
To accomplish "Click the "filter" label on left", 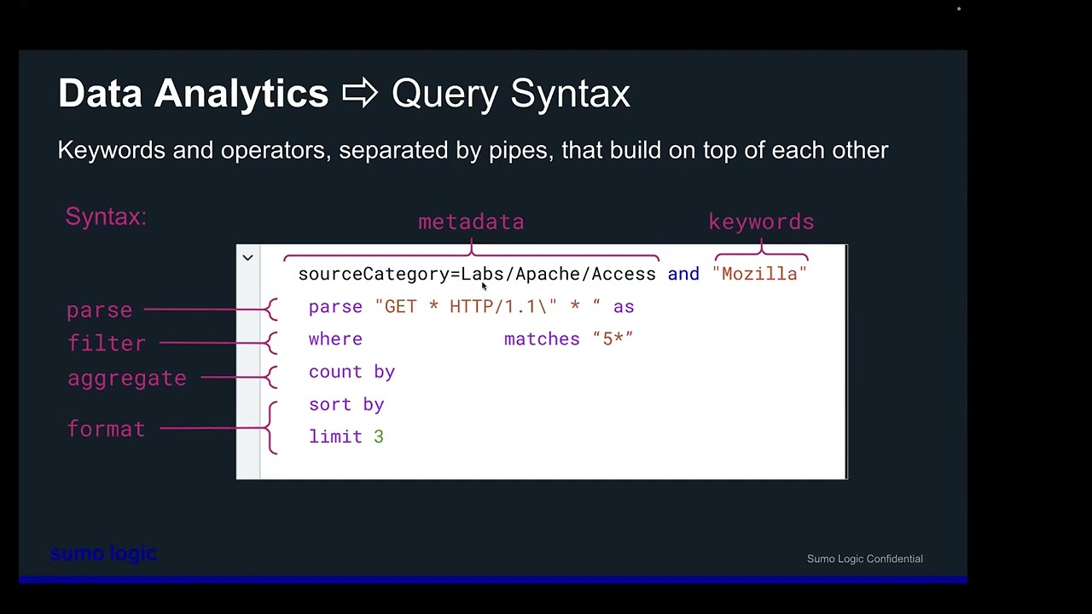I will pos(107,344).
